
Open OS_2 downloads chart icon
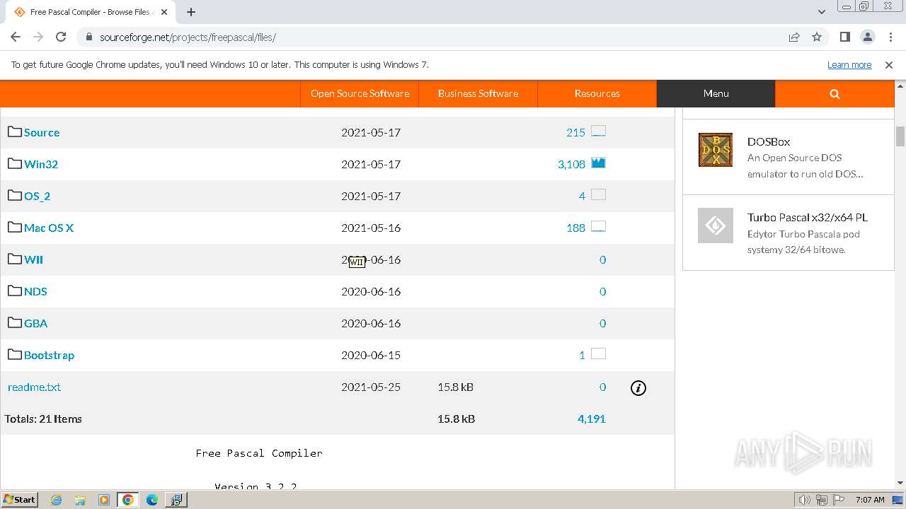(598, 195)
